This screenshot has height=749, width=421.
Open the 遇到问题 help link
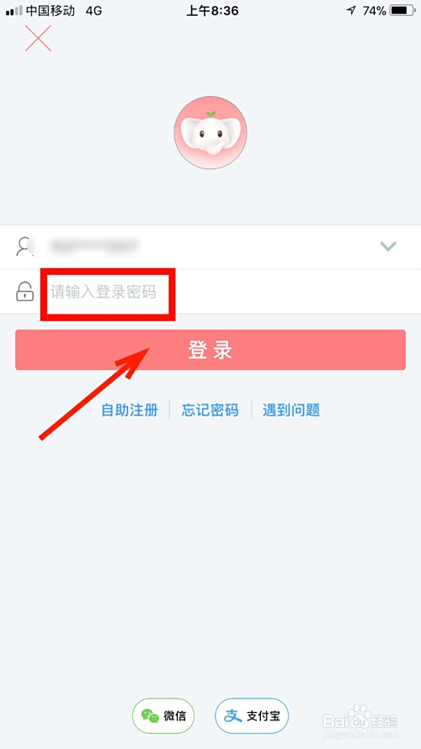pos(291,409)
